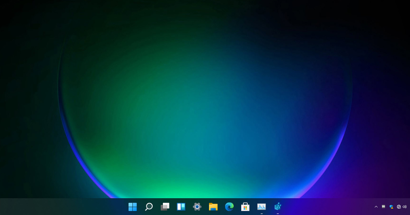
Task: Expand hidden system tray icons chevron
Action: coord(376,207)
